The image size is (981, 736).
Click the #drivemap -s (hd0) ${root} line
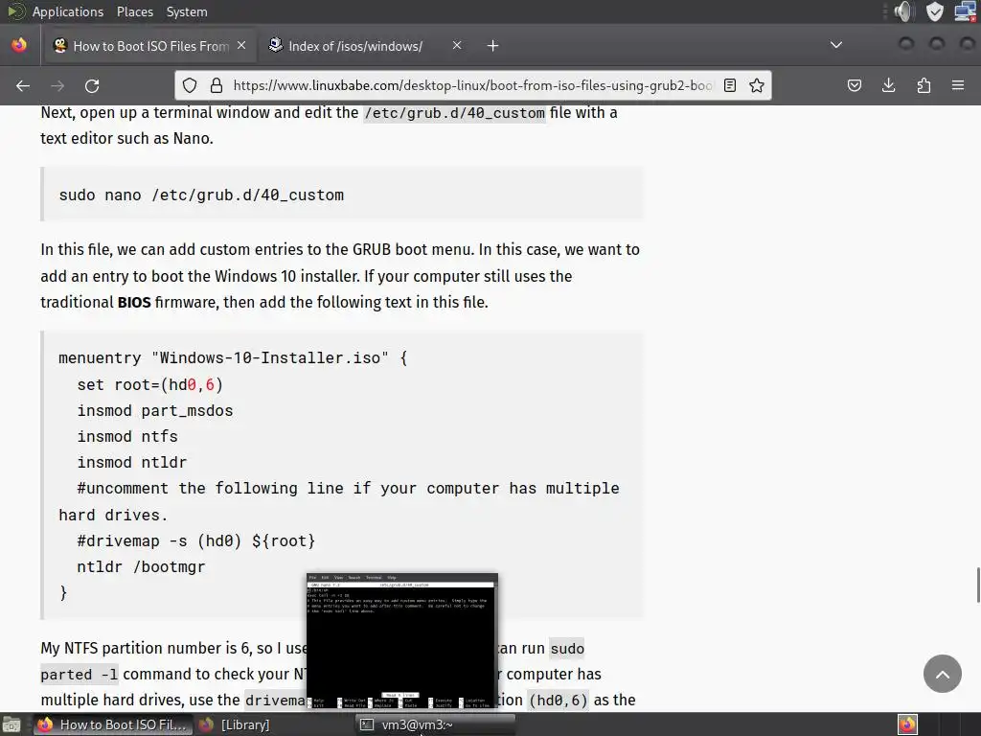click(196, 540)
